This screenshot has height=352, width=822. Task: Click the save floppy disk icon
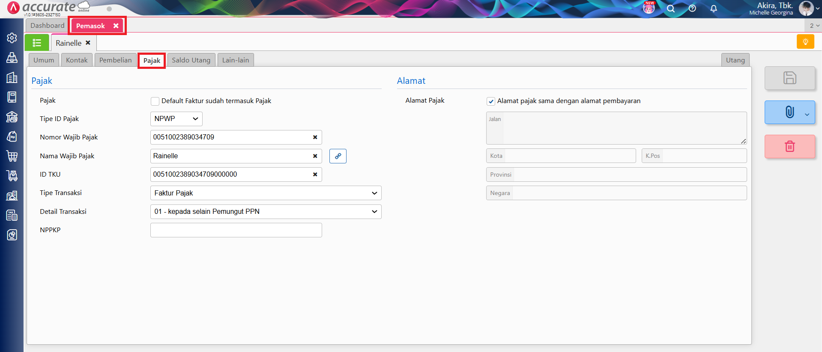[789, 78]
